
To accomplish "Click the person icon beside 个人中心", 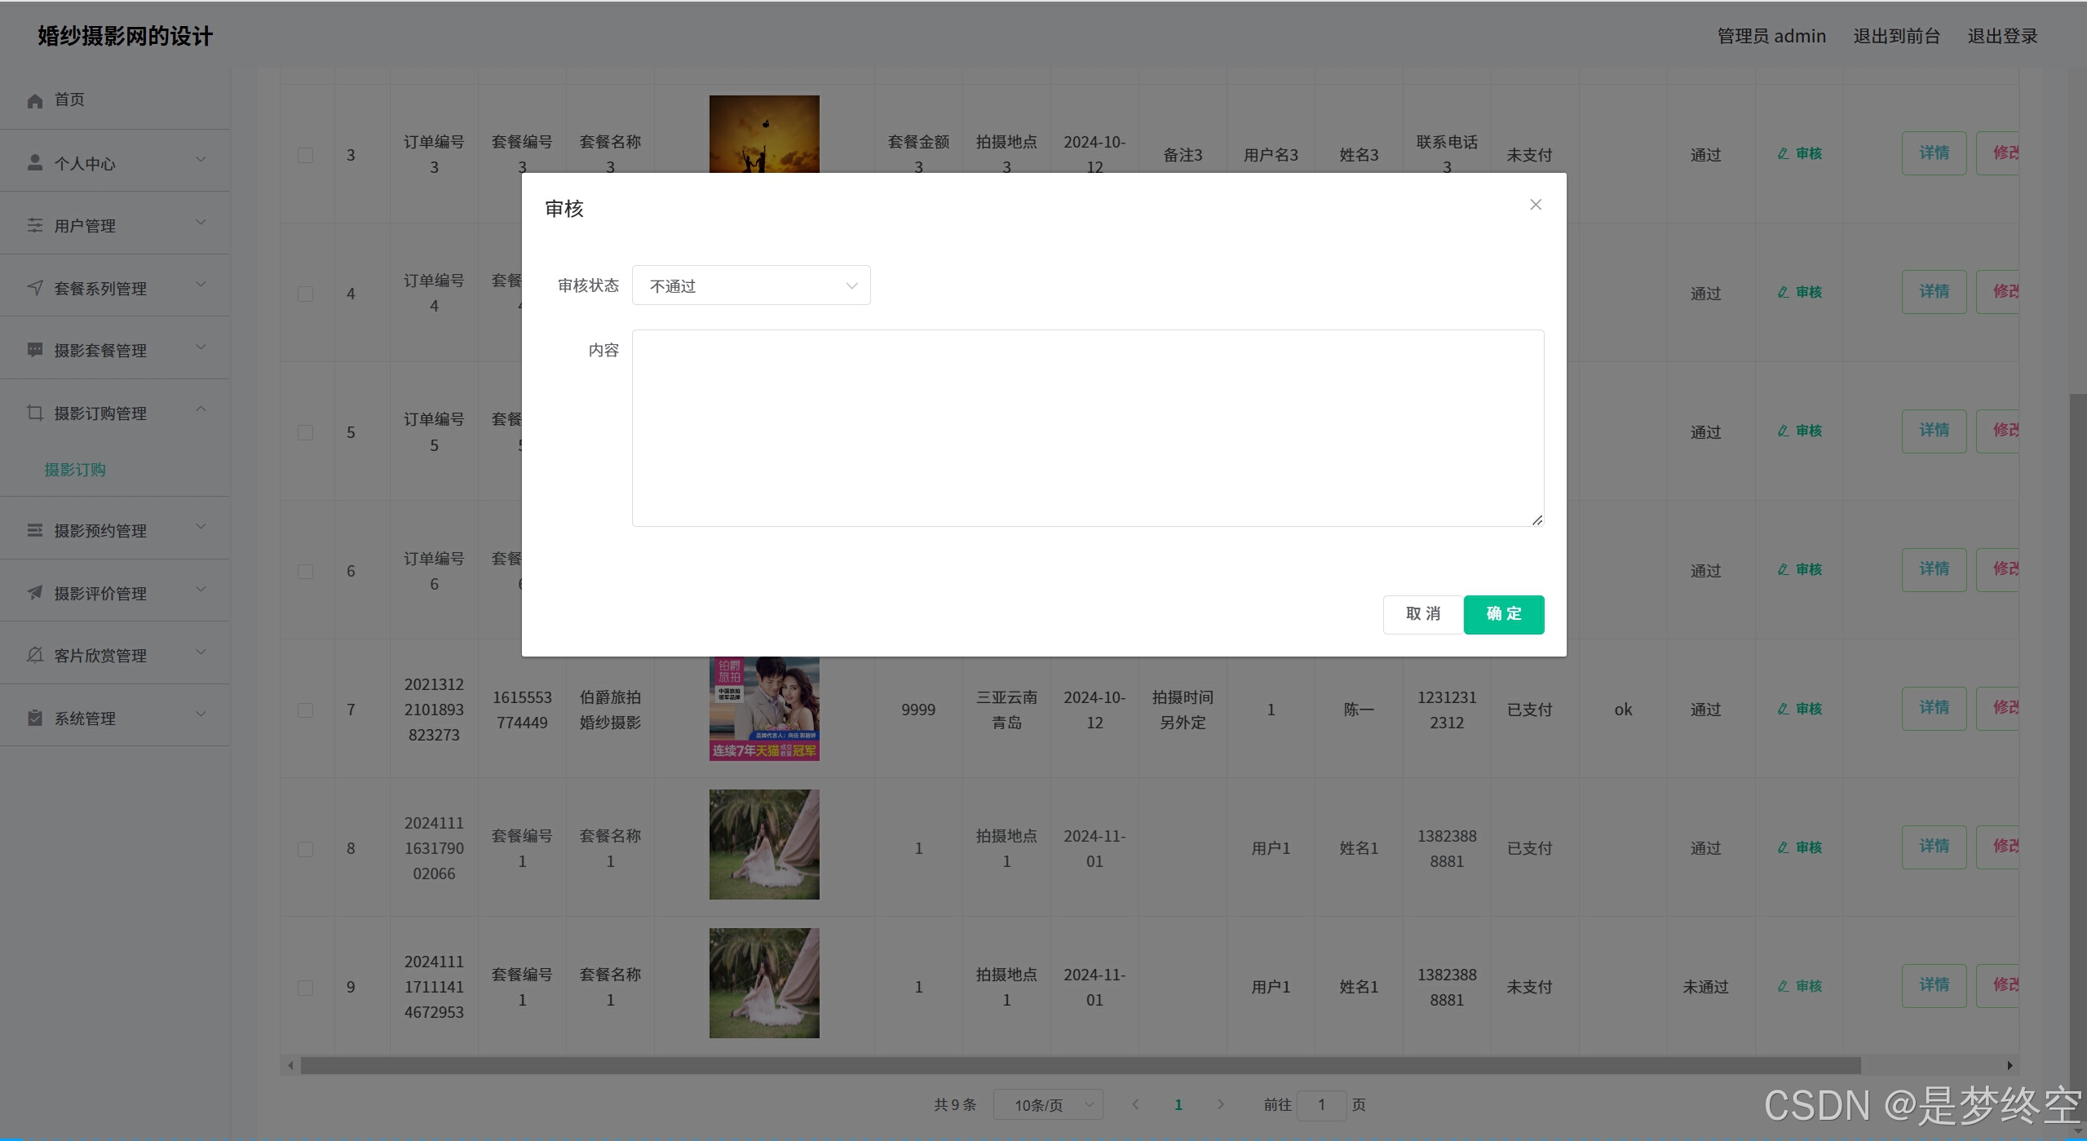I will pyautogui.click(x=34, y=163).
